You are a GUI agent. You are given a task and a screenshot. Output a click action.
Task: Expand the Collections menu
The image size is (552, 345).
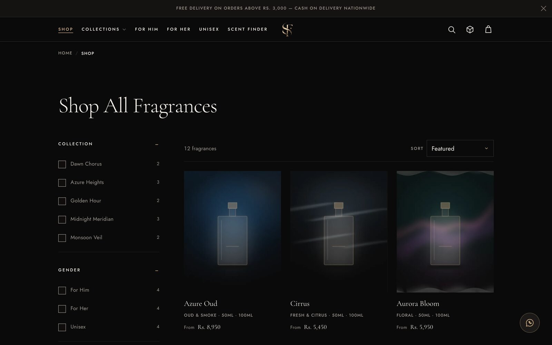point(104,29)
